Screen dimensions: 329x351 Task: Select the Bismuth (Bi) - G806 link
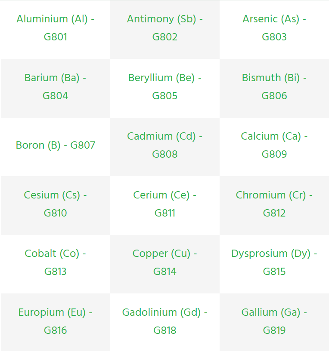pos(274,87)
